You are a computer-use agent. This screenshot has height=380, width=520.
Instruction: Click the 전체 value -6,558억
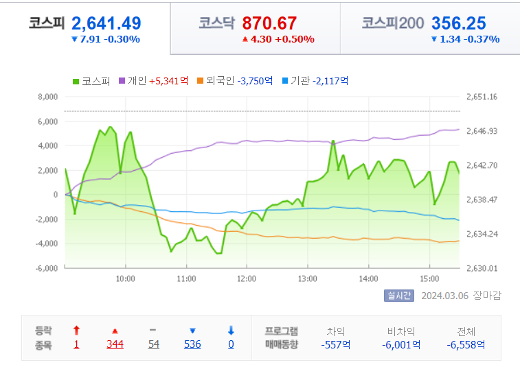[466, 345]
